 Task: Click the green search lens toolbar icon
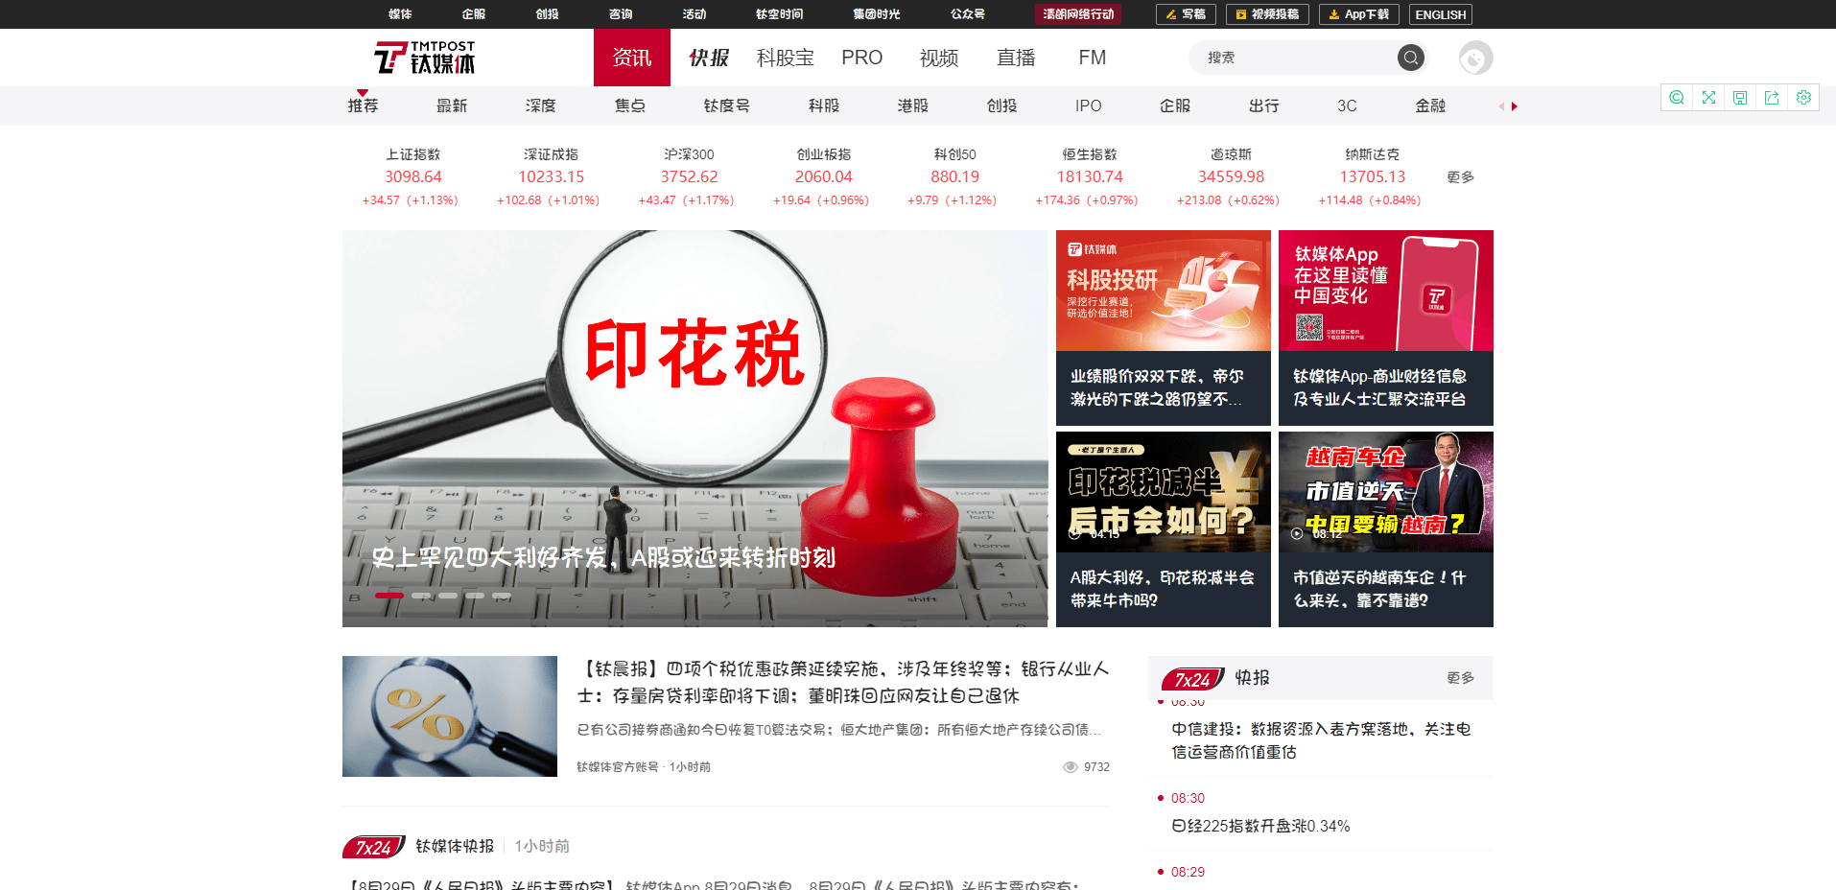1677,98
